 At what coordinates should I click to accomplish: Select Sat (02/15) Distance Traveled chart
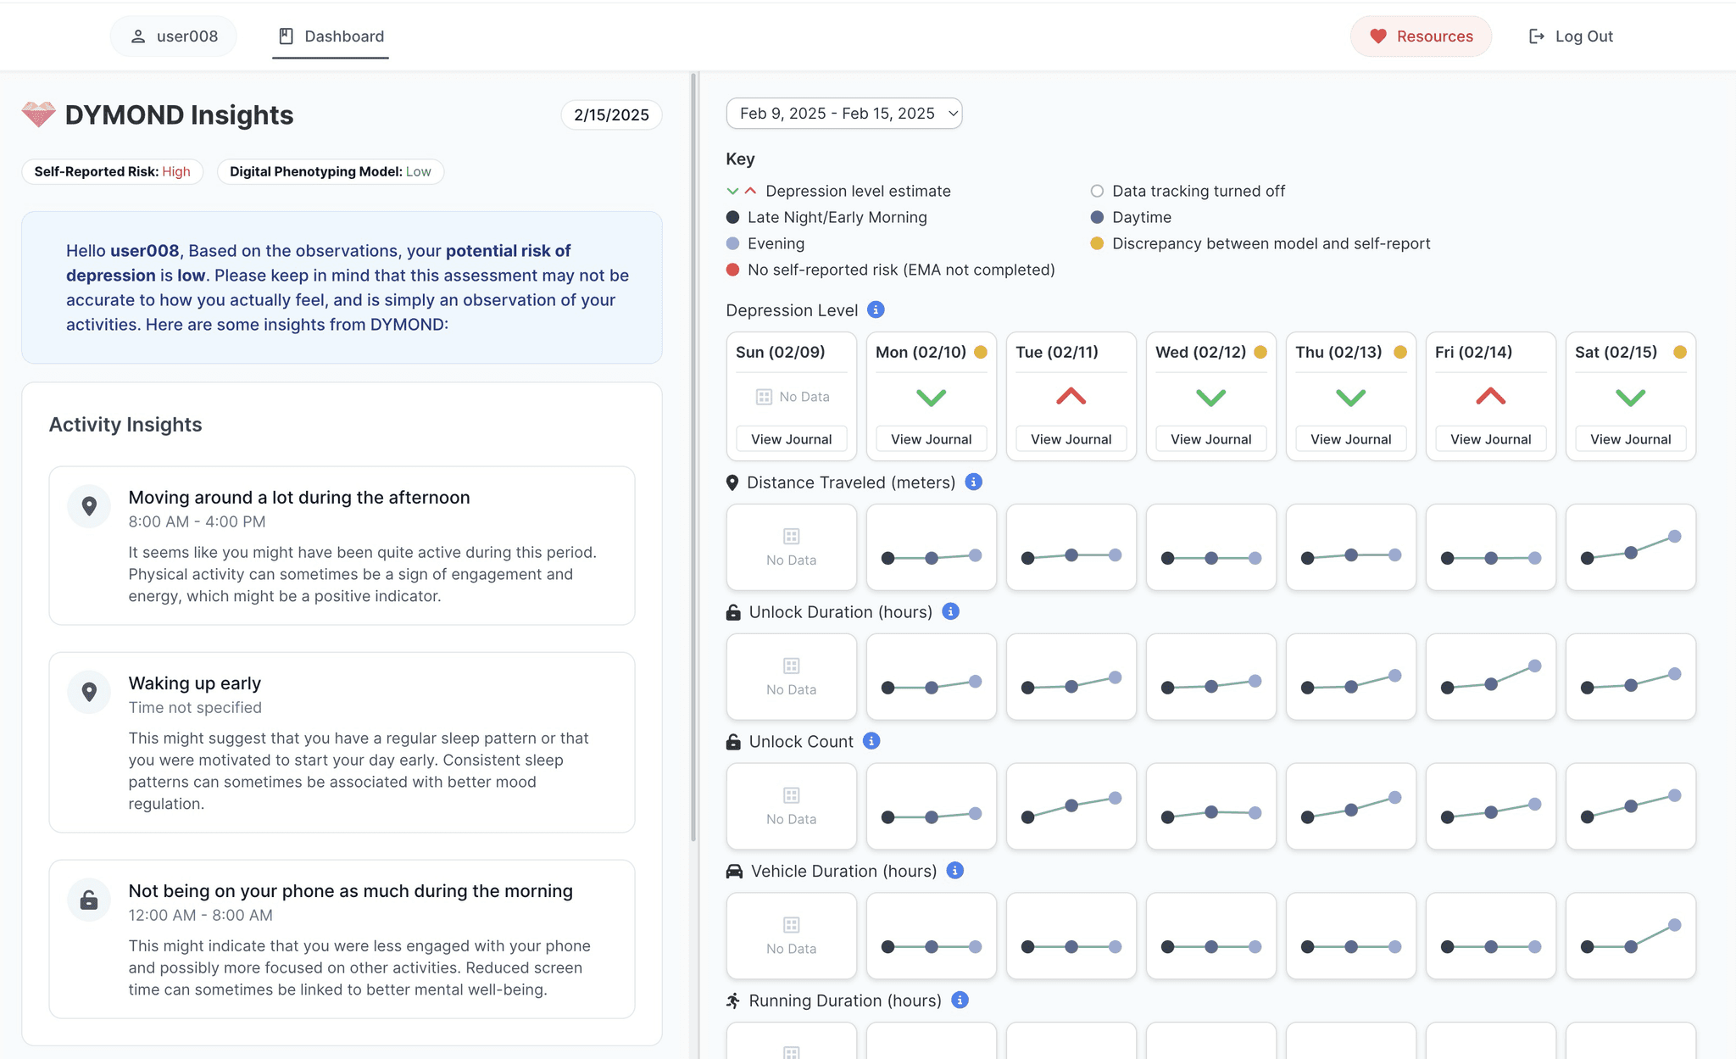pos(1631,548)
